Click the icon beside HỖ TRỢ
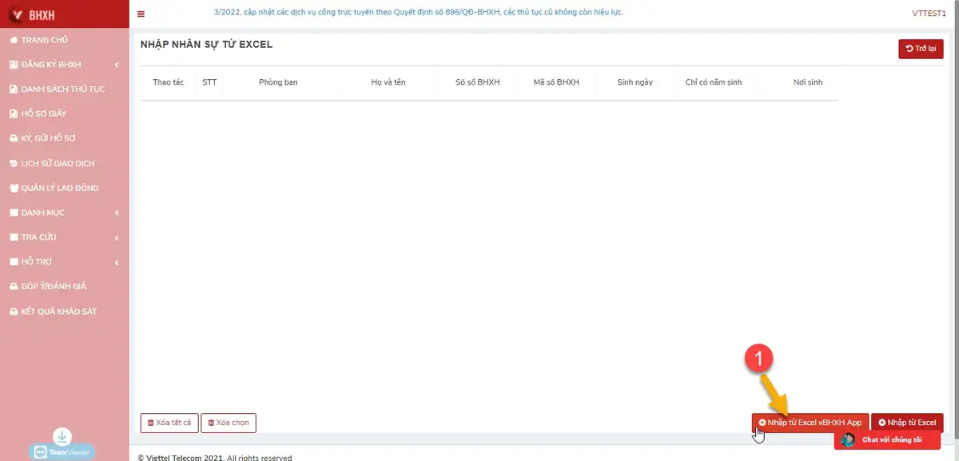The height and width of the screenshot is (461, 959). point(14,262)
